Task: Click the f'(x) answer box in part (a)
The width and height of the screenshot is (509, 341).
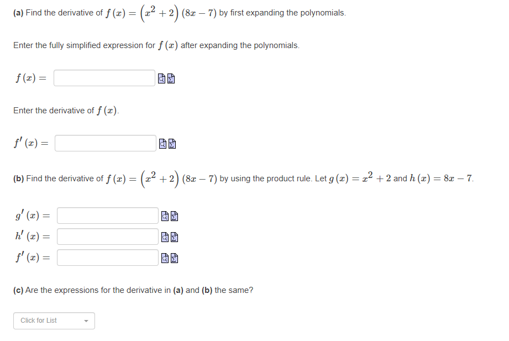Action: pyautogui.click(x=105, y=143)
